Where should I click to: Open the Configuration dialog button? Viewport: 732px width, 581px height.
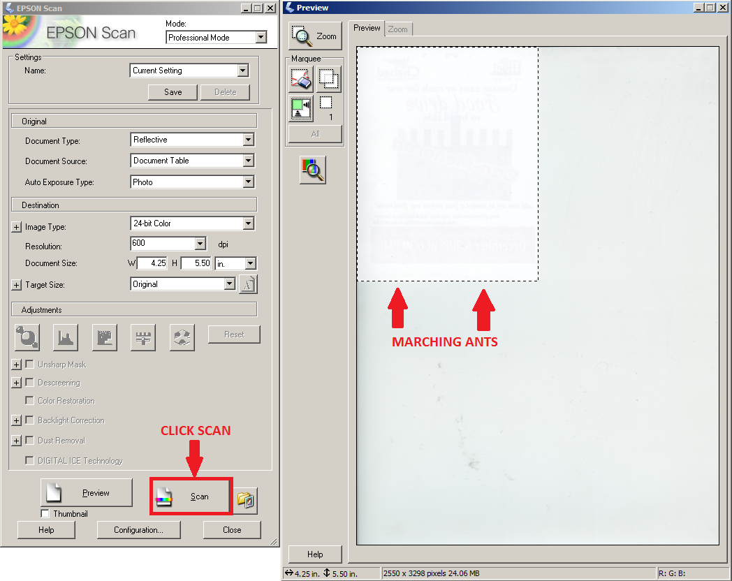139,529
